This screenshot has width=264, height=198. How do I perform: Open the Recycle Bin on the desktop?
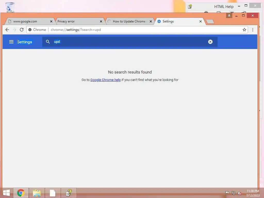(10, 7)
